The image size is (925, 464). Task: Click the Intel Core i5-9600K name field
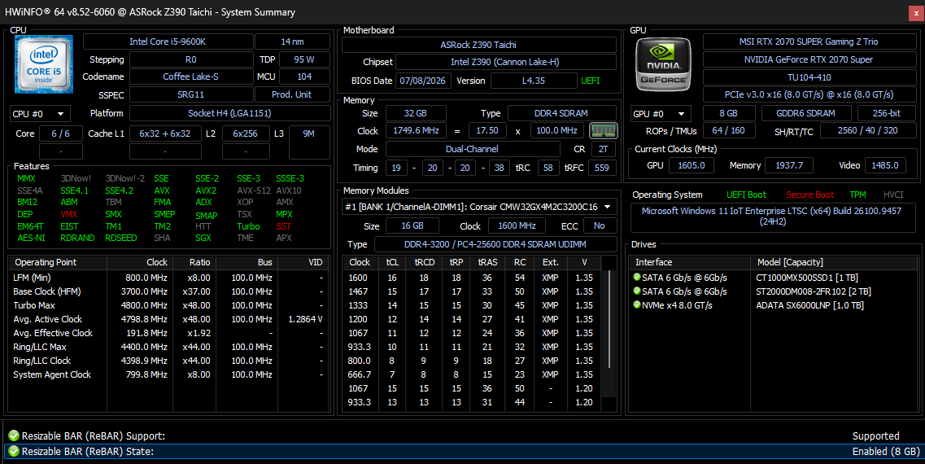coord(168,42)
